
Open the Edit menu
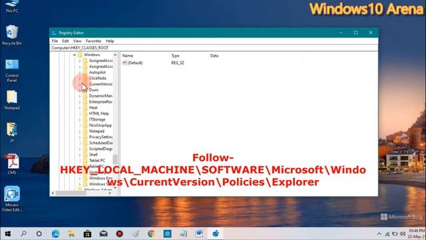coord(65,41)
